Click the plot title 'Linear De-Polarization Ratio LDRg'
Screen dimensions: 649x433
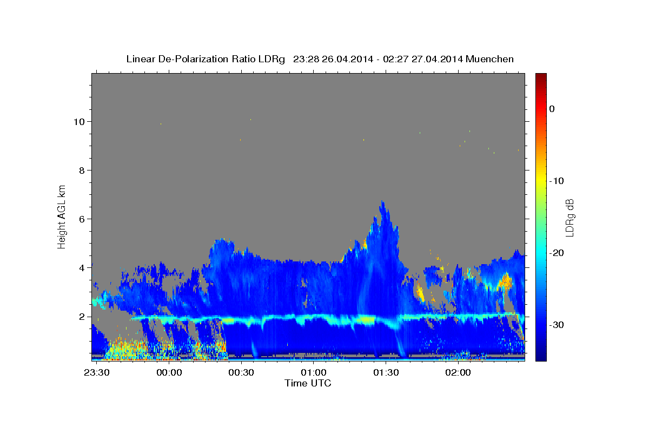click(205, 59)
